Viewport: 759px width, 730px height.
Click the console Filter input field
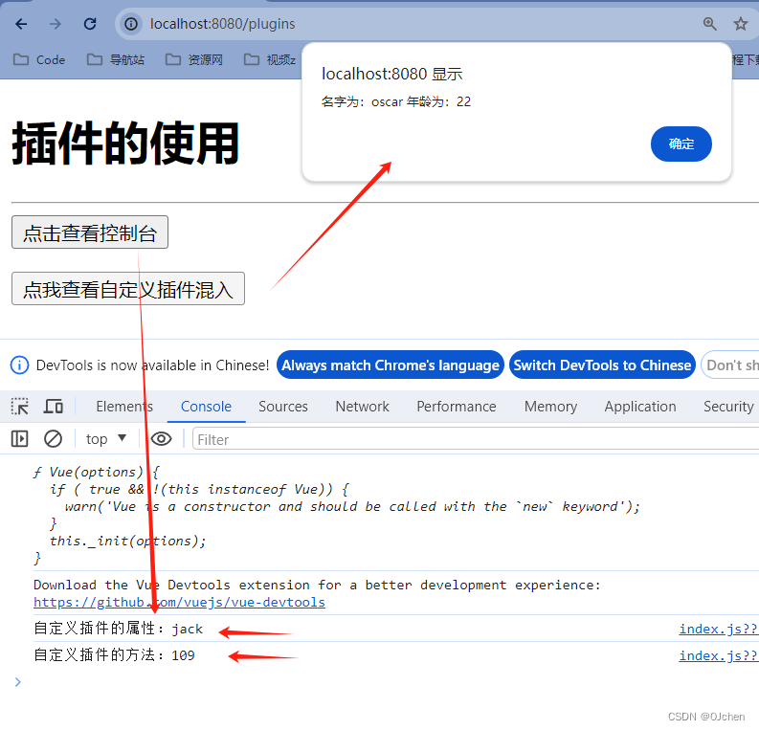pyautogui.click(x=476, y=439)
